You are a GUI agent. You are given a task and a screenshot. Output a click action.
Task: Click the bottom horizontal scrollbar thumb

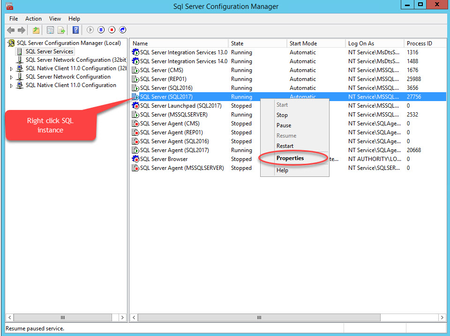click(x=259, y=317)
